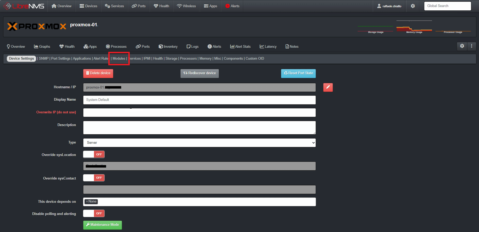
Task: Click the Description text area
Action: pos(200,128)
